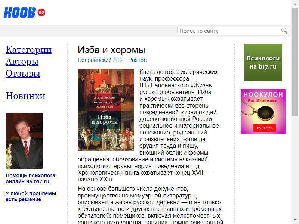Open the Авторы link
The width and height of the screenshot is (299, 224).
coord(22,62)
